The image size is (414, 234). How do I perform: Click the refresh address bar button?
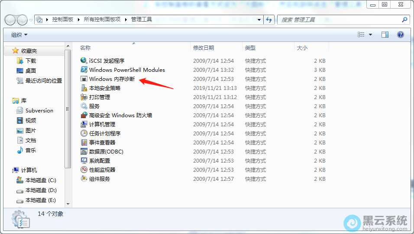269,19
